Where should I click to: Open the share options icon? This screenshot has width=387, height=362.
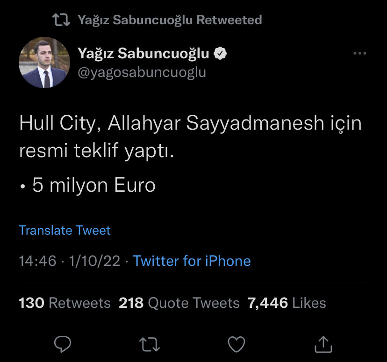tap(323, 344)
